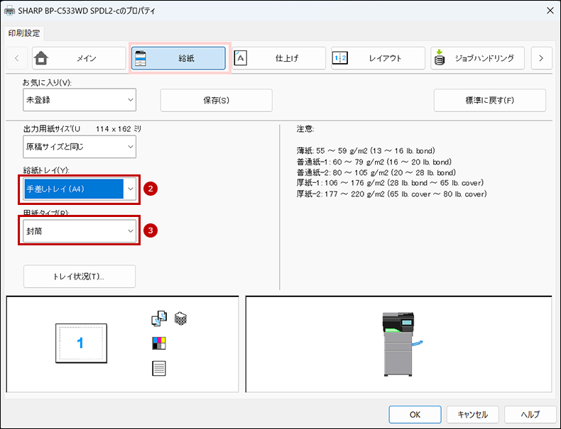Go to the レイアウト tab
This screenshot has height=429, width=561.
point(378,58)
